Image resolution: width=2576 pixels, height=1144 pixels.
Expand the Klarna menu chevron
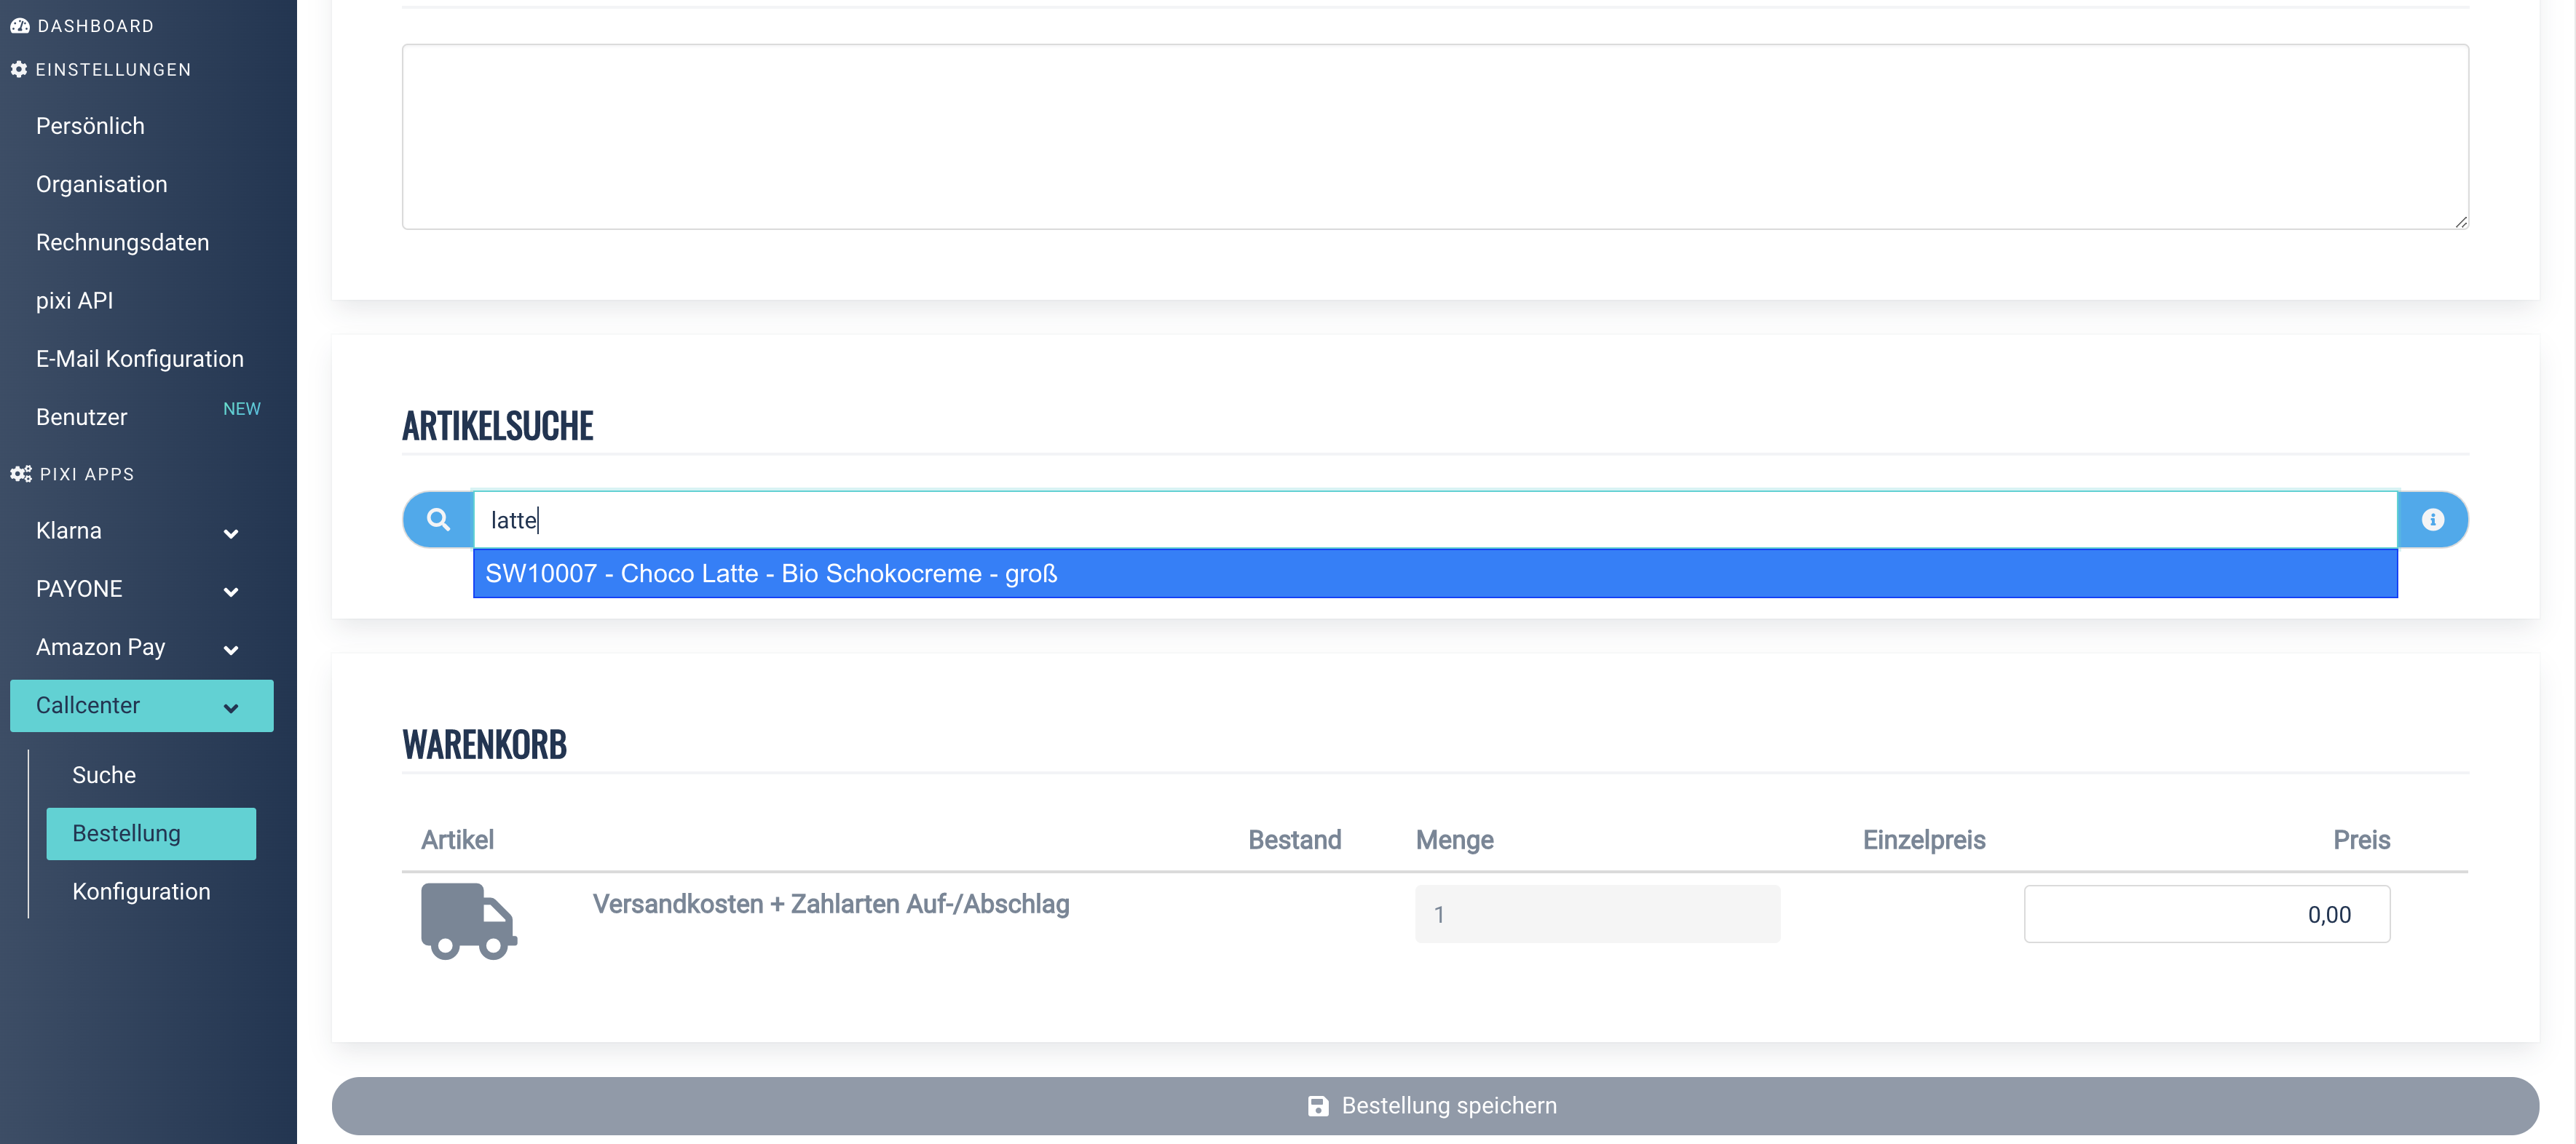pos(231,533)
